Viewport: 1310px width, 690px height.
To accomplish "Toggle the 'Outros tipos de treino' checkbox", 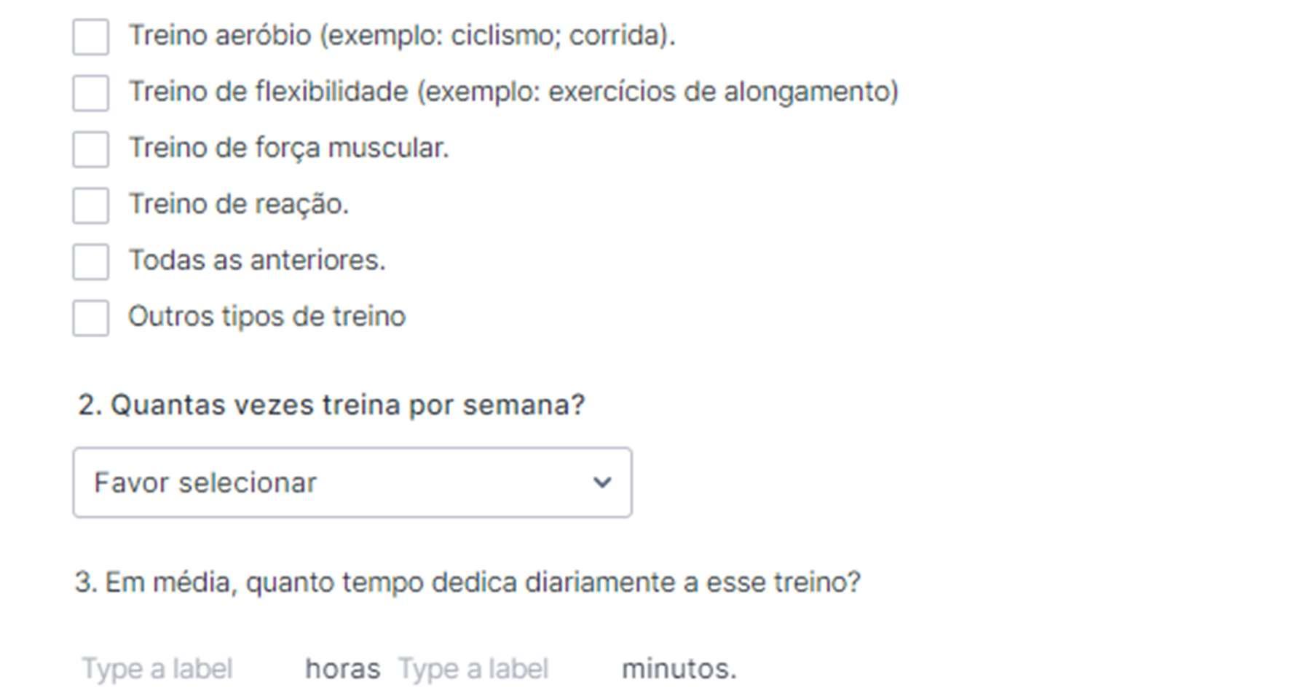I will pos(91,318).
